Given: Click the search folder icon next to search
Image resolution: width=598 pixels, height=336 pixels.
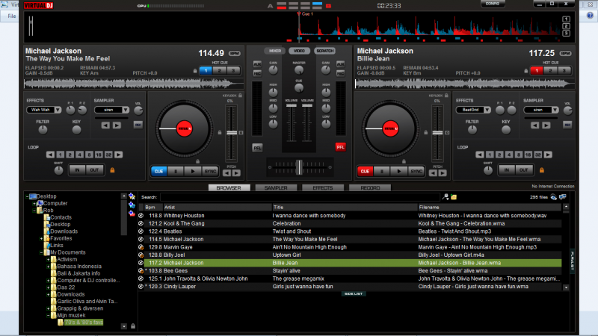Looking at the screenshot, I should [454, 197].
